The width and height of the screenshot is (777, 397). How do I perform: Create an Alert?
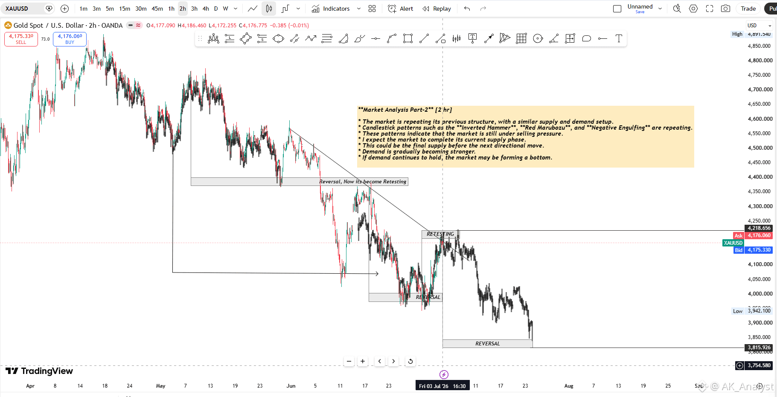(400, 9)
